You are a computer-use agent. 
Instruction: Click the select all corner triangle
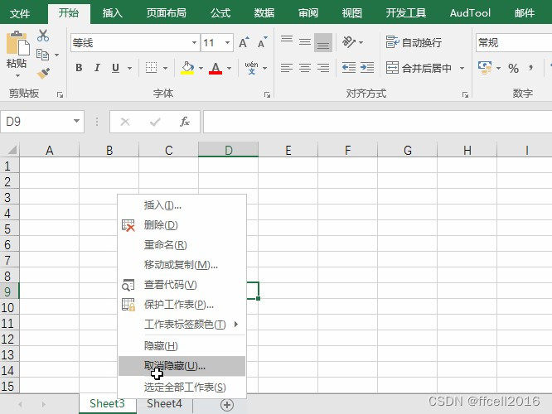pos(12,150)
